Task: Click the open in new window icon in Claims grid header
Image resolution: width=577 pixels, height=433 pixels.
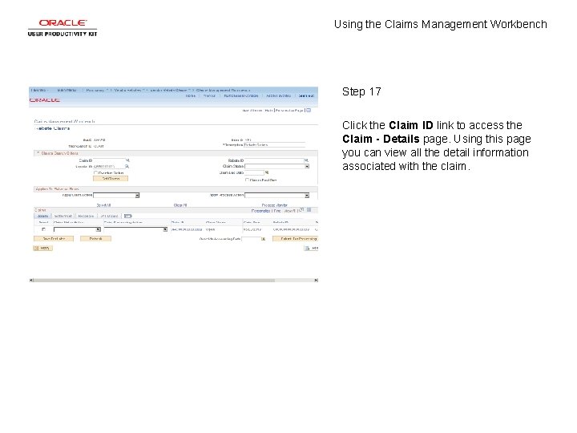Action: (302, 210)
